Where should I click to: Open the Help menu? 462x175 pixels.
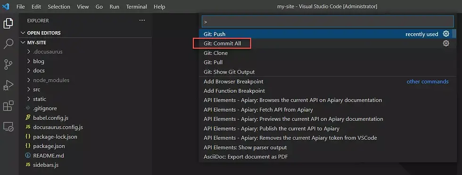pos(159,7)
